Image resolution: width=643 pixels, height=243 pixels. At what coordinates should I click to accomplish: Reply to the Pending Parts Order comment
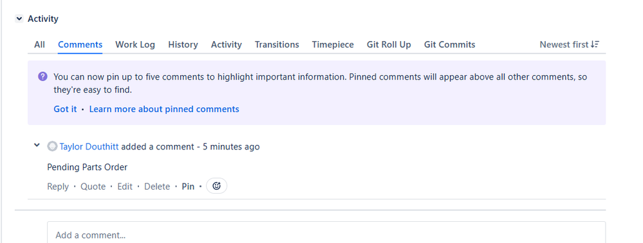pos(58,187)
